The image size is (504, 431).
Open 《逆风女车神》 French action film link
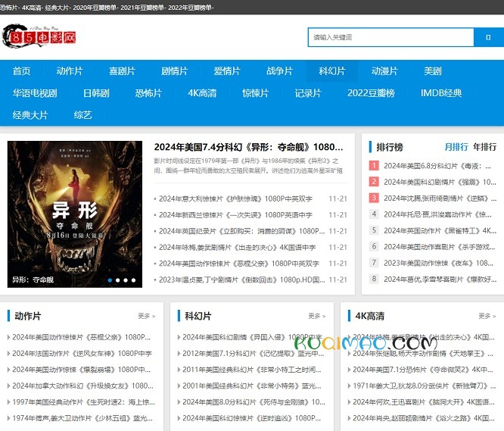click(82, 354)
